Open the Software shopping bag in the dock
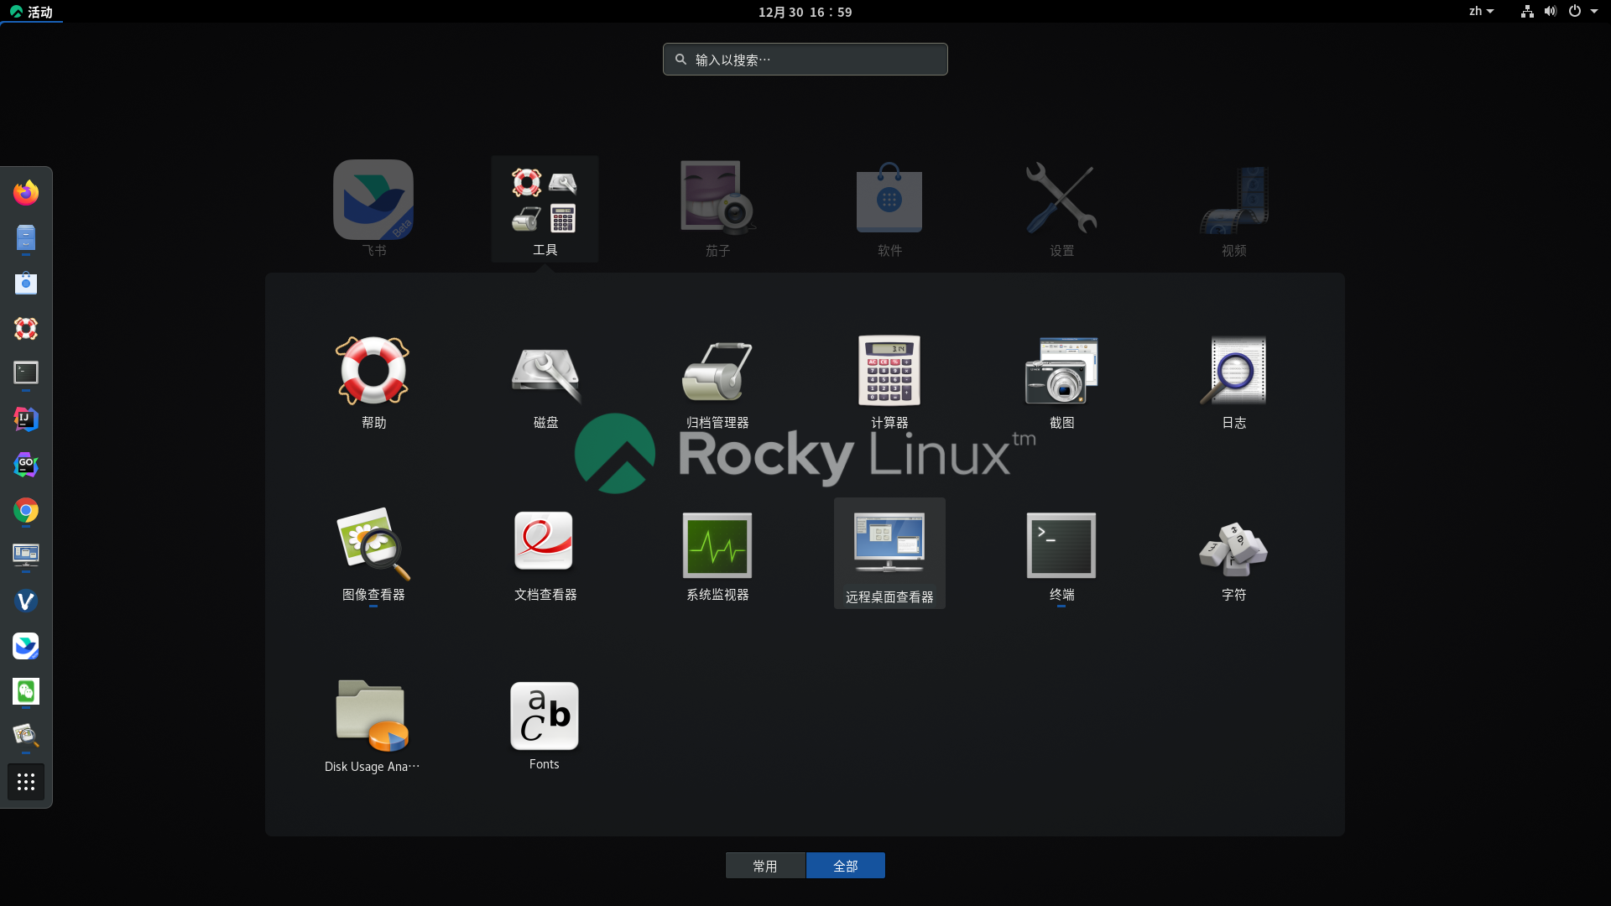This screenshot has height=906, width=1611. pyautogui.click(x=26, y=284)
